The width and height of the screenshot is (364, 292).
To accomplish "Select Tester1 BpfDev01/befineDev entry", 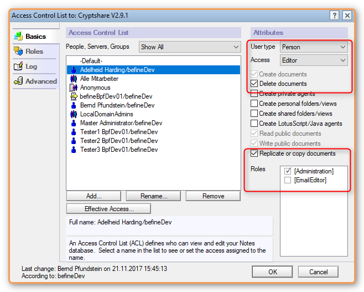I will 153,131.
